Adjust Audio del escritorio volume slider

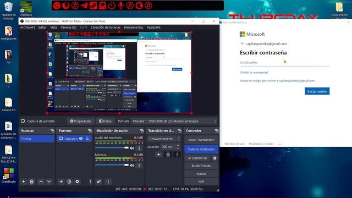click(112, 148)
